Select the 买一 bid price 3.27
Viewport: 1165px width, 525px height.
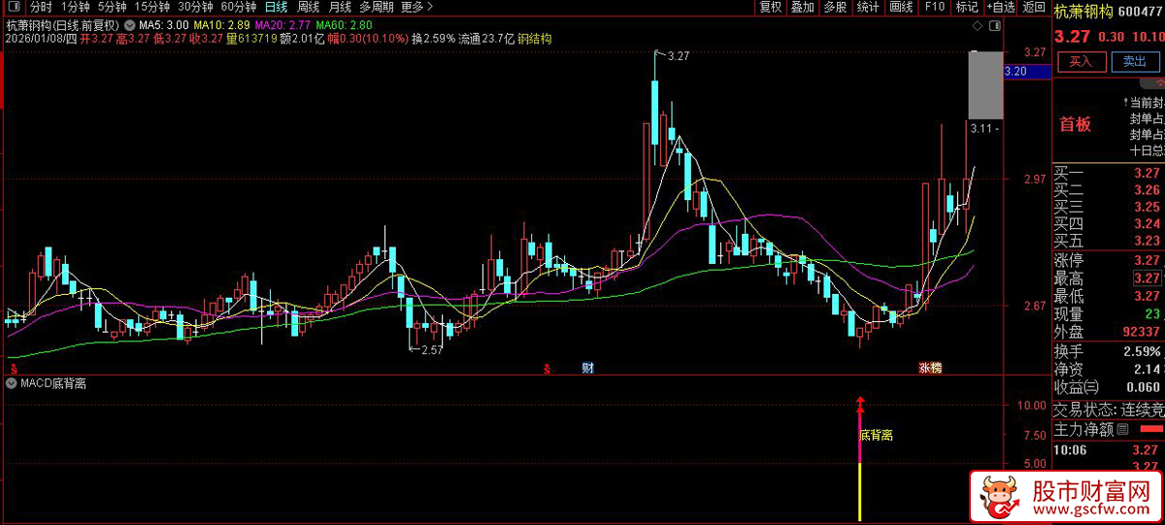click(1148, 174)
